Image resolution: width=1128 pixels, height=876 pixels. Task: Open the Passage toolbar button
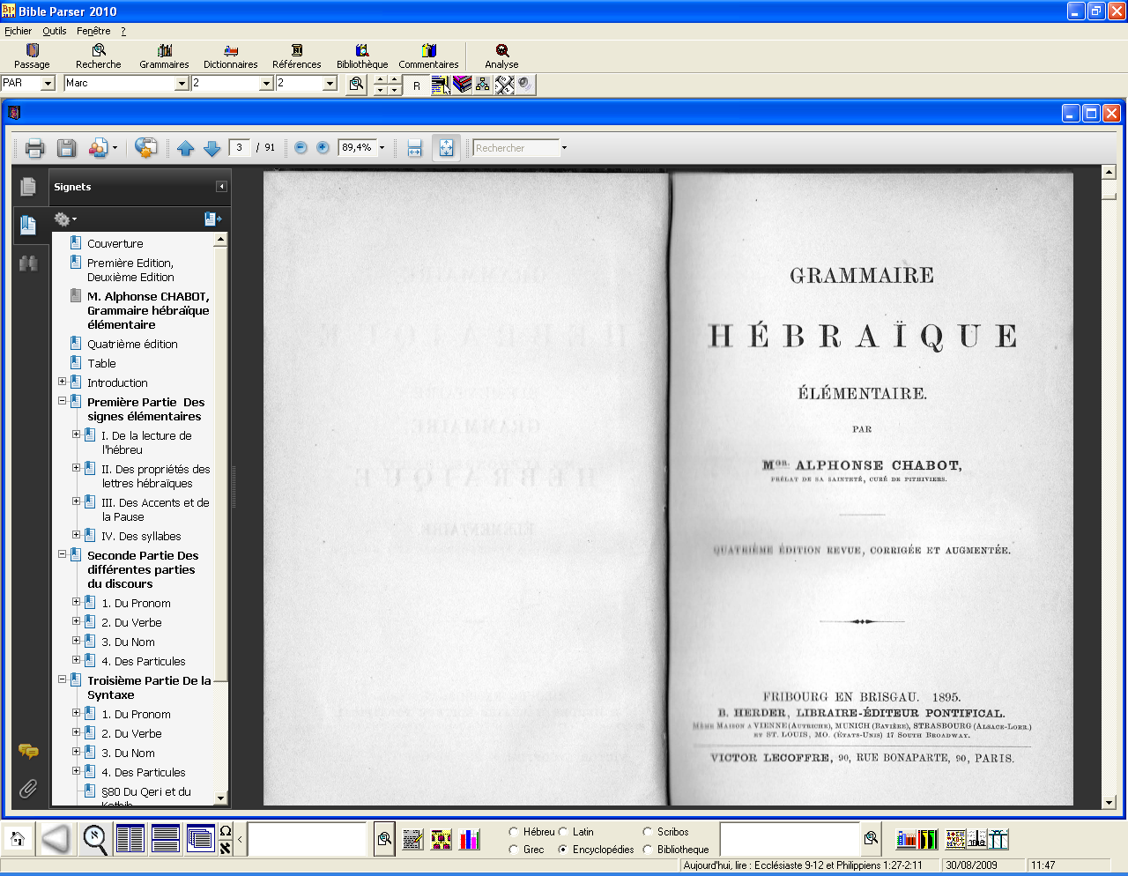coord(32,56)
